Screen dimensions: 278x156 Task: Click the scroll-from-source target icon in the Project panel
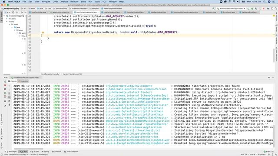pos(13,13)
